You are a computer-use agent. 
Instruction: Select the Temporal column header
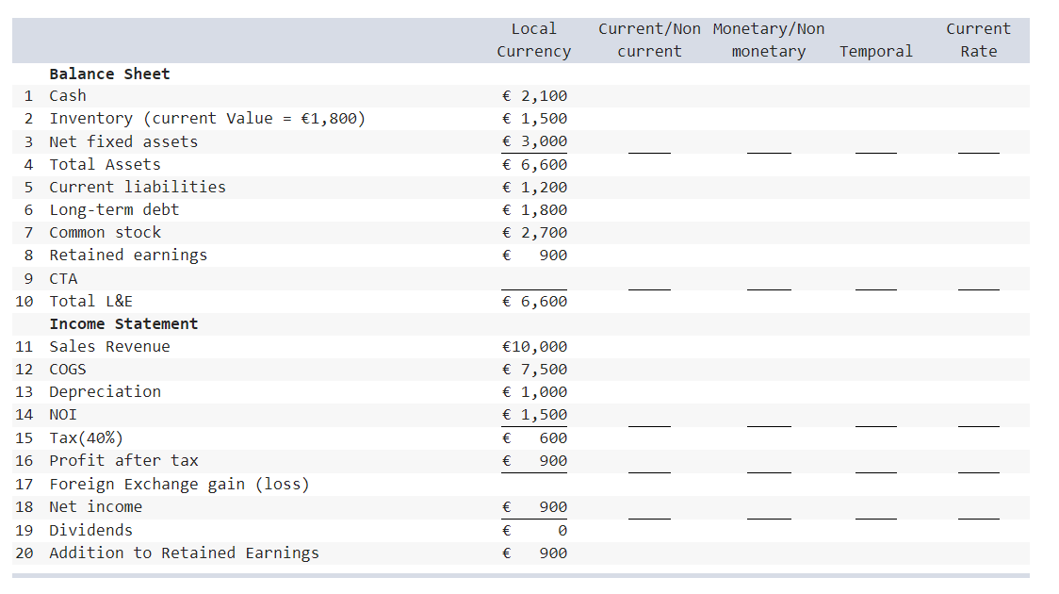876,51
